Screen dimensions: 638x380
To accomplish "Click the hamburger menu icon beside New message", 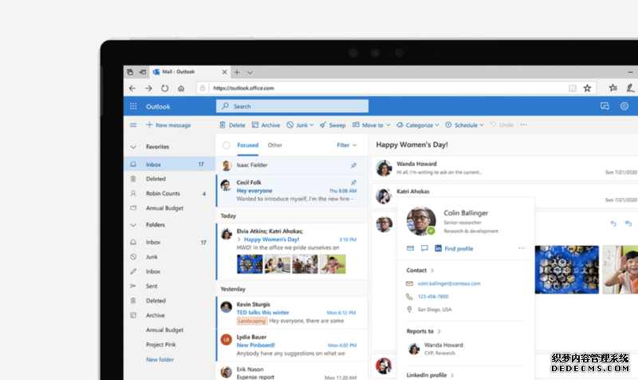I will tap(133, 125).
